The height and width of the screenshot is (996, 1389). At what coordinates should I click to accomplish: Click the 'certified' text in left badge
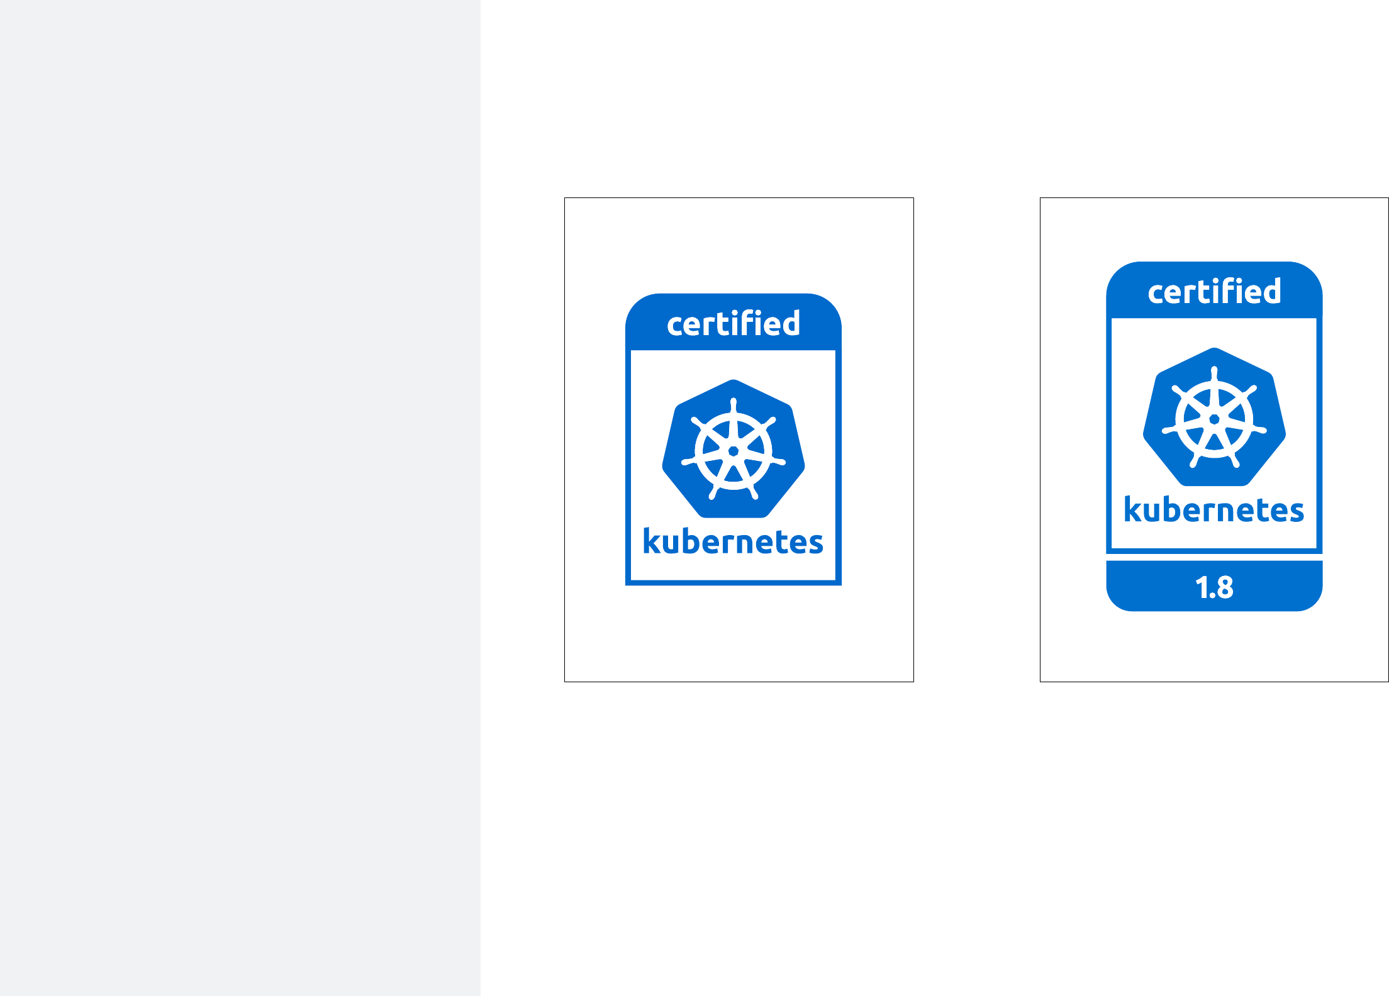pyautogui.click(x=734, y=324)
